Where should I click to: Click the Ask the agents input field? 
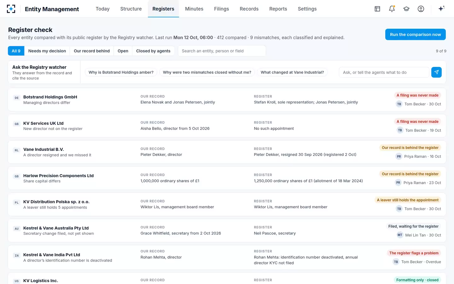(384, 72)
